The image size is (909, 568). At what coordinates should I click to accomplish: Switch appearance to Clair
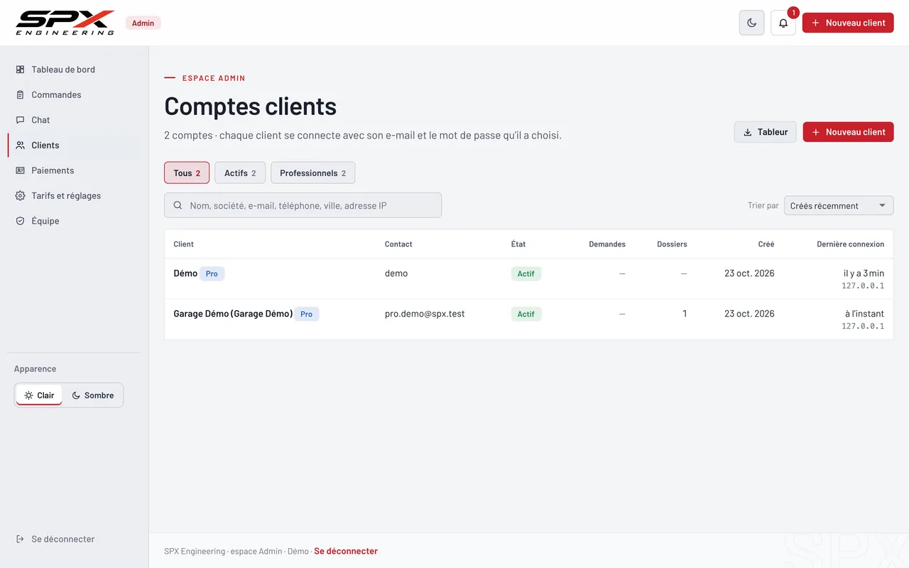tap(39, 395)
